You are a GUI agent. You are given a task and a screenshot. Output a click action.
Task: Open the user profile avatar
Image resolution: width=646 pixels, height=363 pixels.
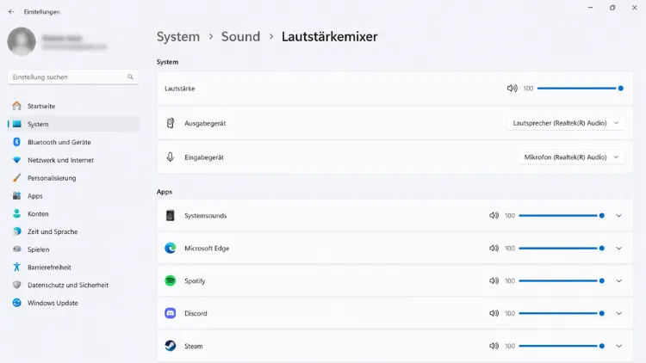(x=22, y=41)
